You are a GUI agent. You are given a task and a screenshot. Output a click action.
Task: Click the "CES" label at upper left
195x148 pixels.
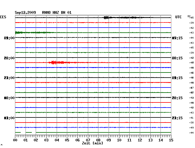point(3,17)
